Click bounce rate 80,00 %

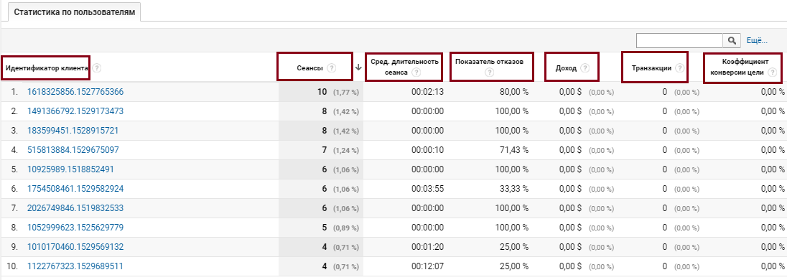click(513, 92)
